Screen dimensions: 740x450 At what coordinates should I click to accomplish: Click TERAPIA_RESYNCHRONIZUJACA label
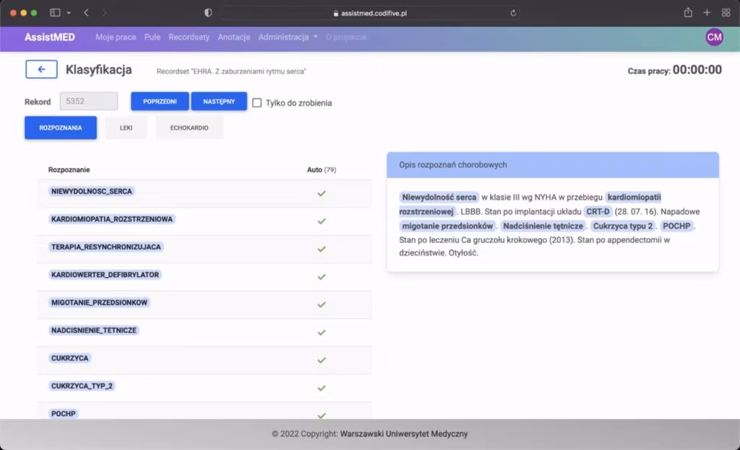pos(106,247)
